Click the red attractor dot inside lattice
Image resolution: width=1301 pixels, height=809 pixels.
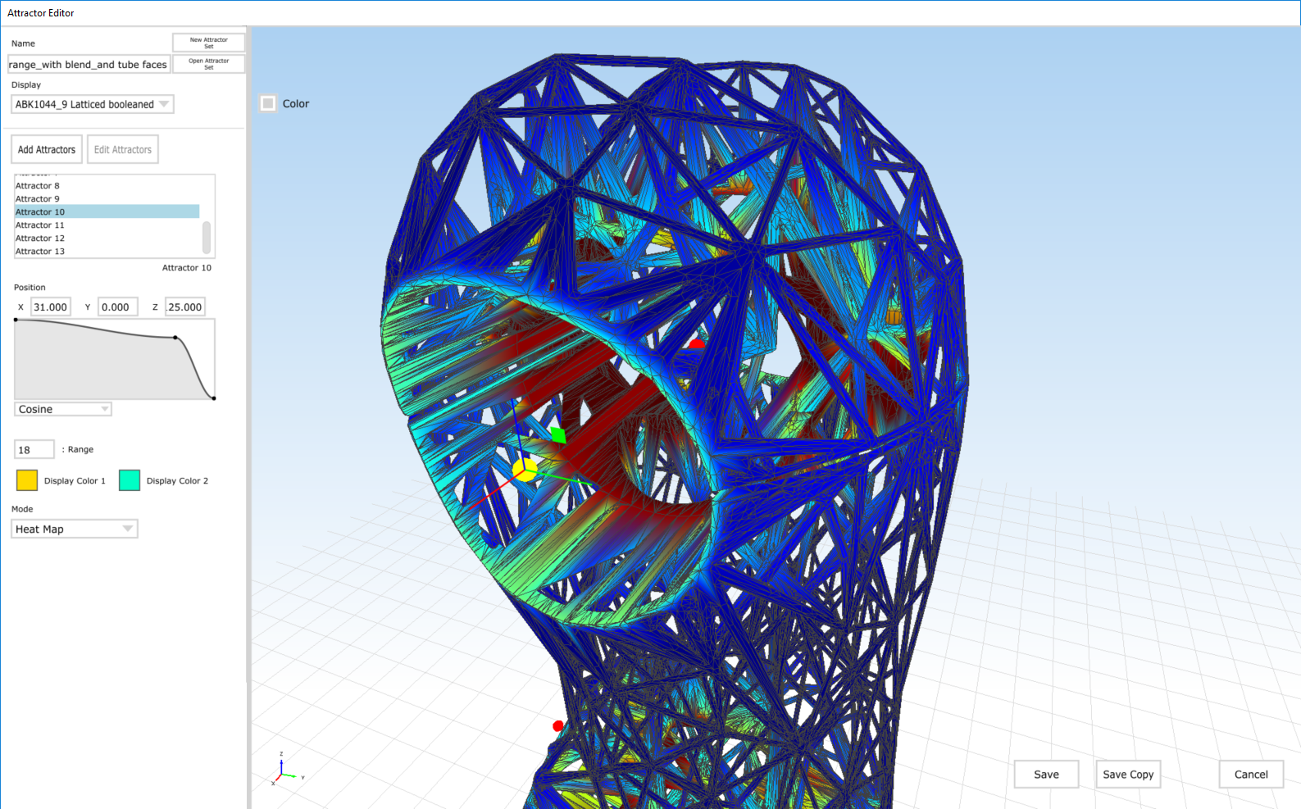(696, 343)
